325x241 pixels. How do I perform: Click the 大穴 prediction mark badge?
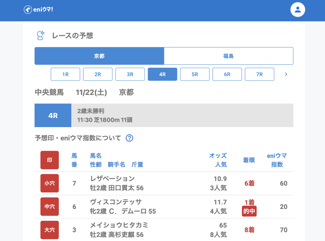(50, 230)
